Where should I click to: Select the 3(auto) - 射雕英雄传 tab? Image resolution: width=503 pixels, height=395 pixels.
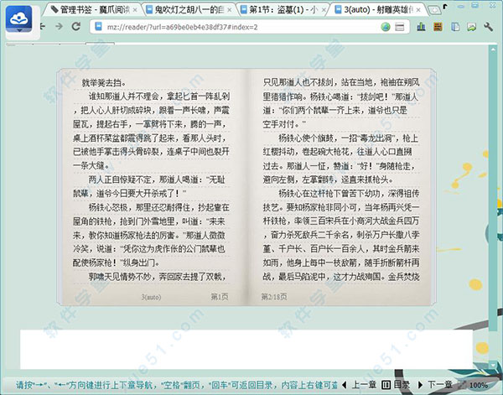point(378,10)
